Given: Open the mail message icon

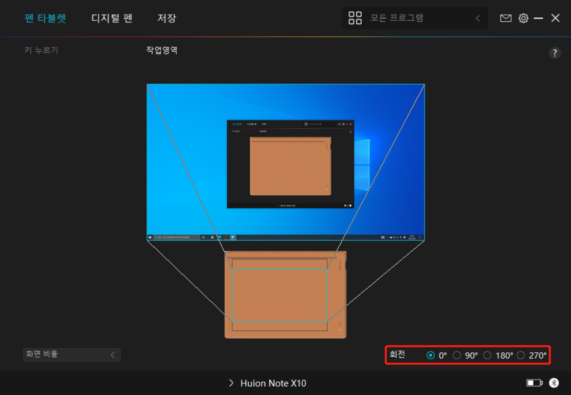Looking at the screenshot, I should tap(506, 18).
